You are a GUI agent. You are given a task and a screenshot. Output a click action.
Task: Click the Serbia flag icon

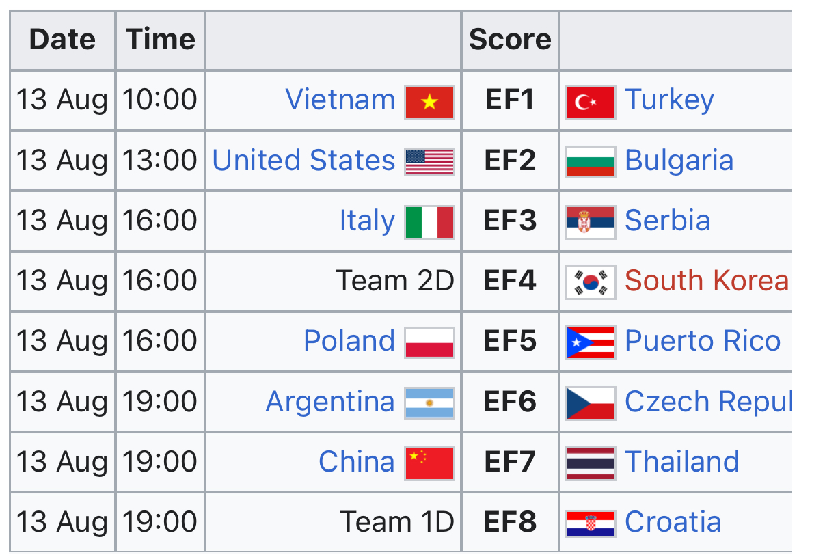point(591,222)
